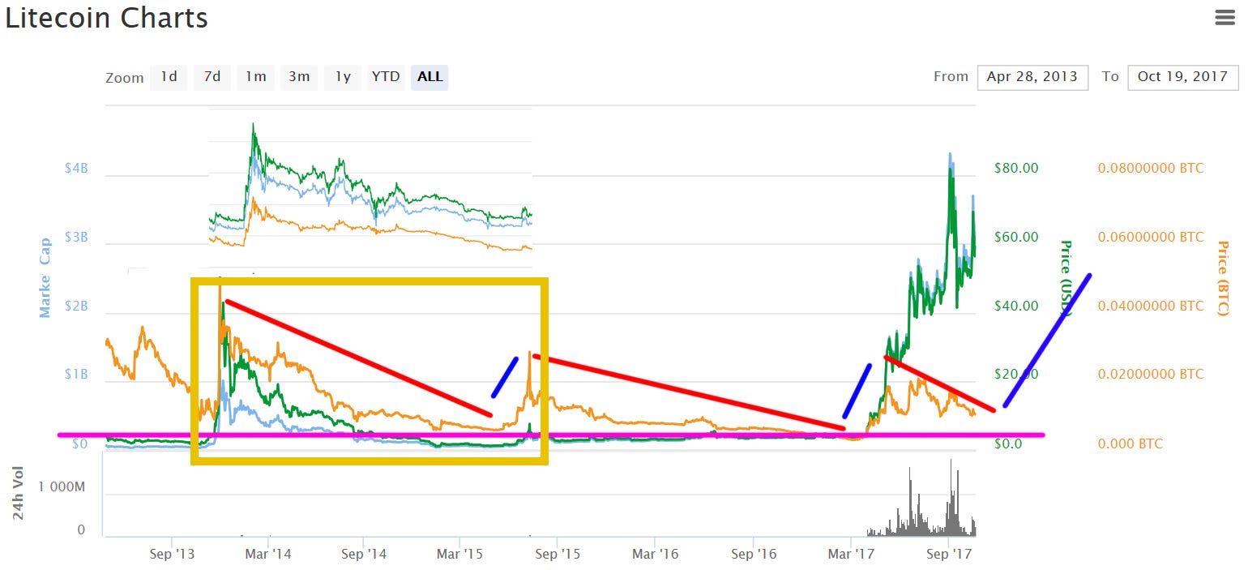Click the $60.00 price axis label
The height and width of the screenshot is (570, 1248).
pyautogui.click(x=1016, y=238)
